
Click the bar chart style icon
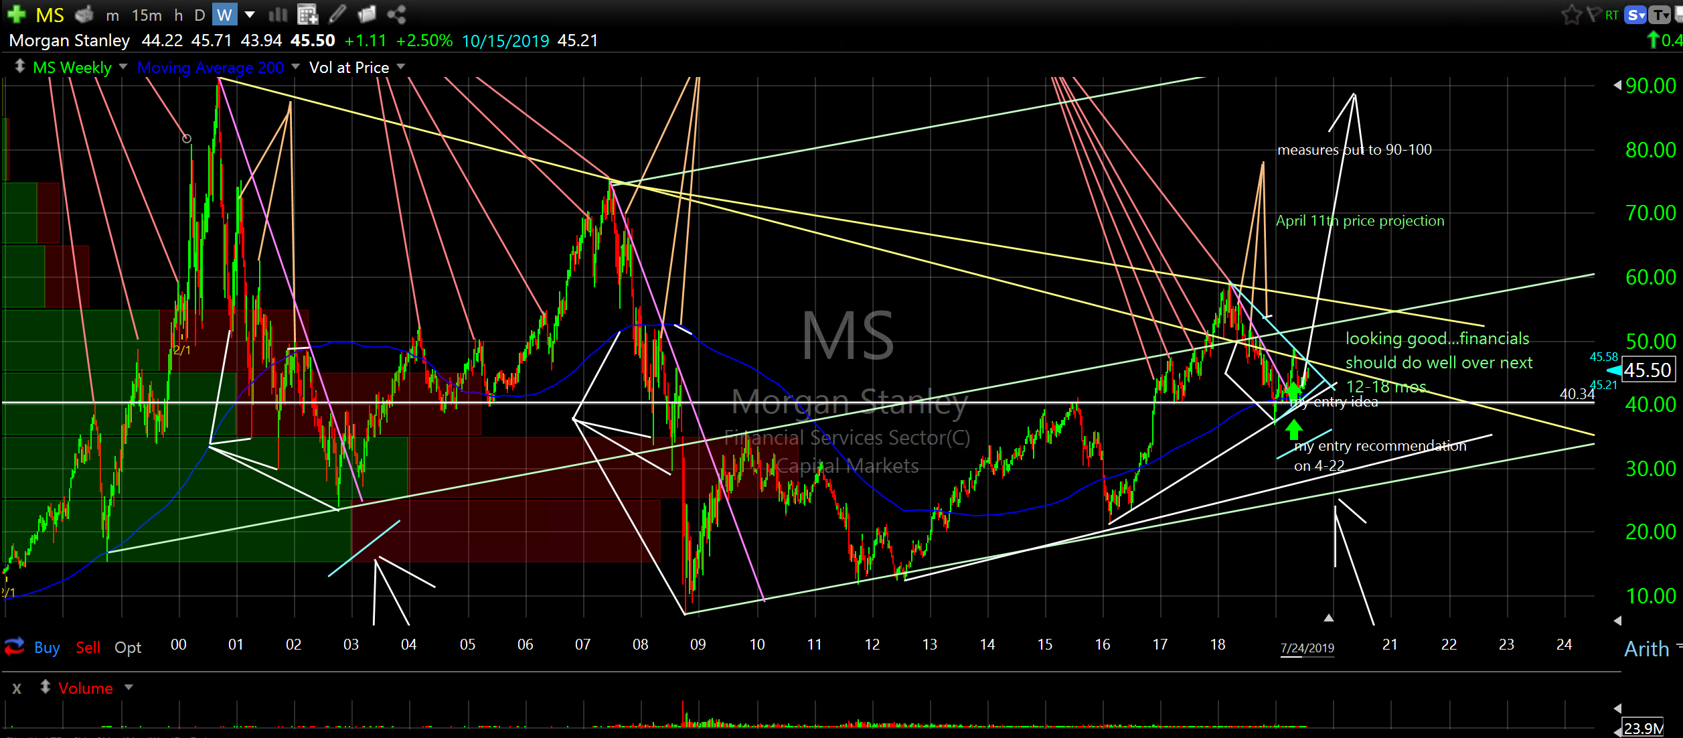click(x=277, y=14)
